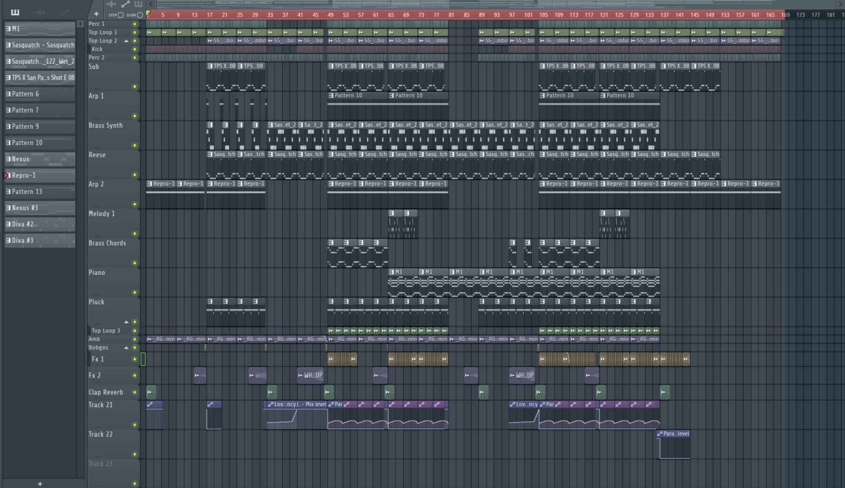Mute the Sub track
This screenshot has width=845, height=488.
pyautogui.click(x=135, y=86)
